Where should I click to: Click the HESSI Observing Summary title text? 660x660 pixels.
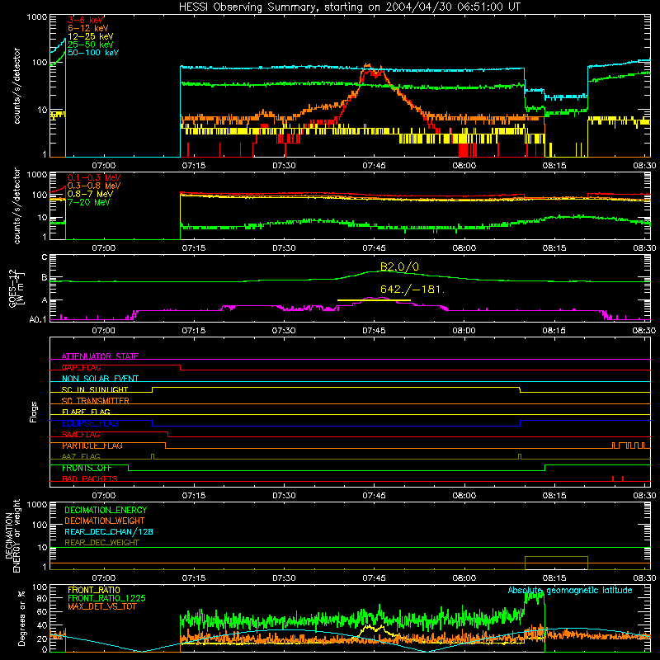(349, 7)
